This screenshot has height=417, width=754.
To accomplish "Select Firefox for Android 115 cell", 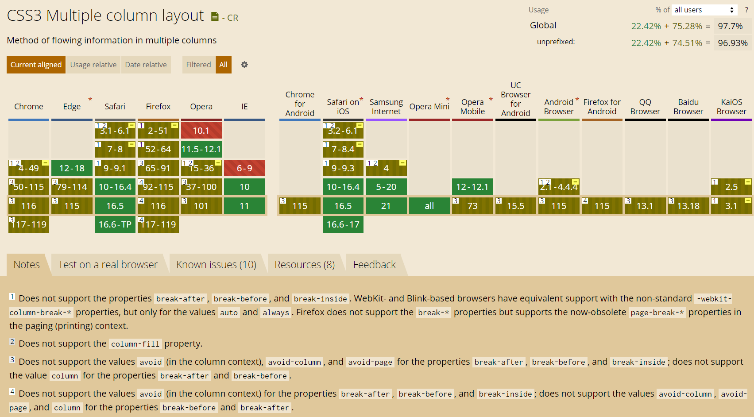I will point(602,206).
